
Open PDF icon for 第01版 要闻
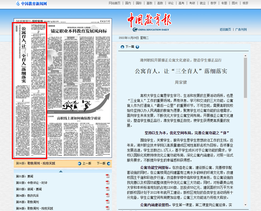[x=108, y=176]
